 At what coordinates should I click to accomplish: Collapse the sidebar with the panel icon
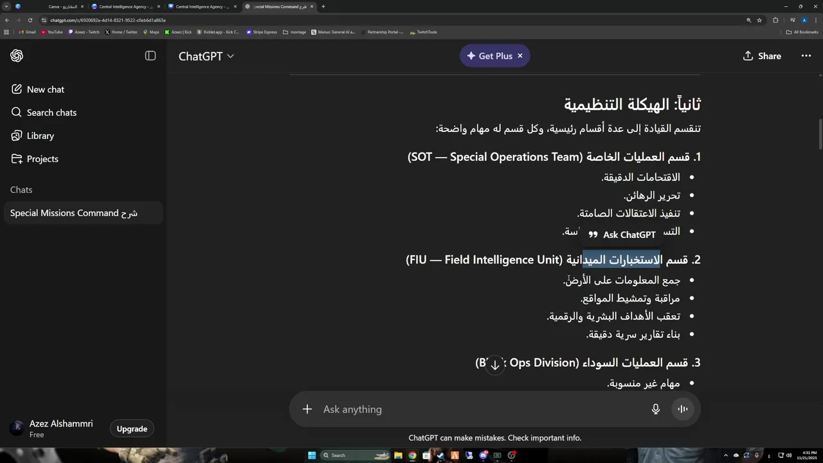point(150,56)
